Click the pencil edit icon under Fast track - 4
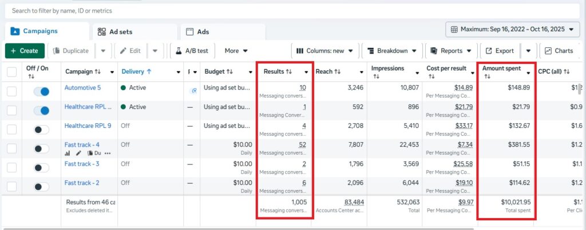Image resolution: width=586 pixels, height=230 pixels. [78, 153]
